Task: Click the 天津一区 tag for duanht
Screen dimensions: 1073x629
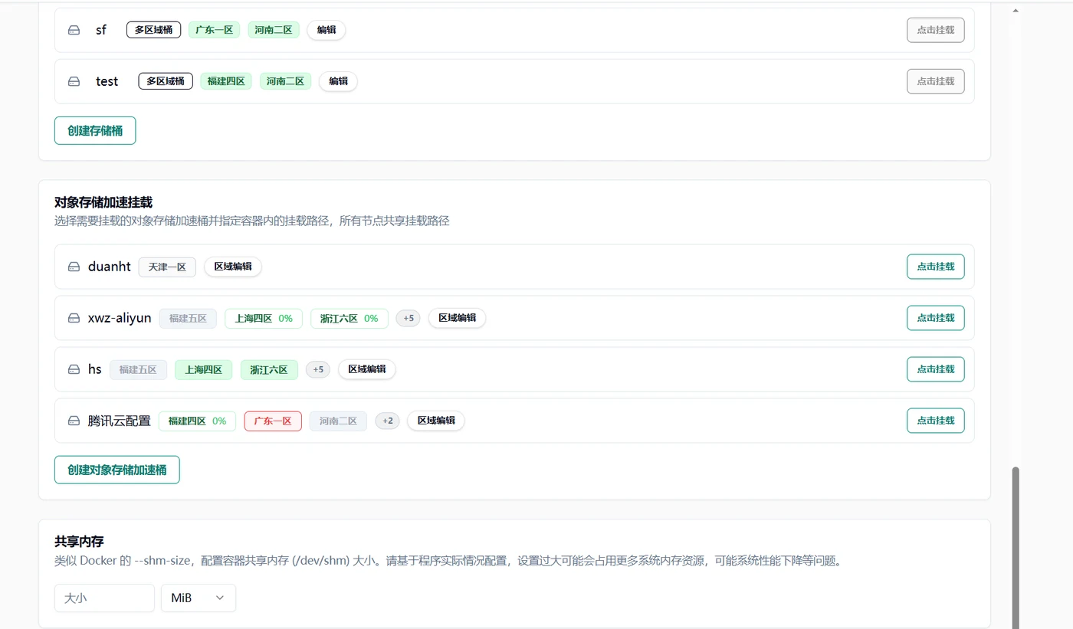Action: (x=167, y=267)
